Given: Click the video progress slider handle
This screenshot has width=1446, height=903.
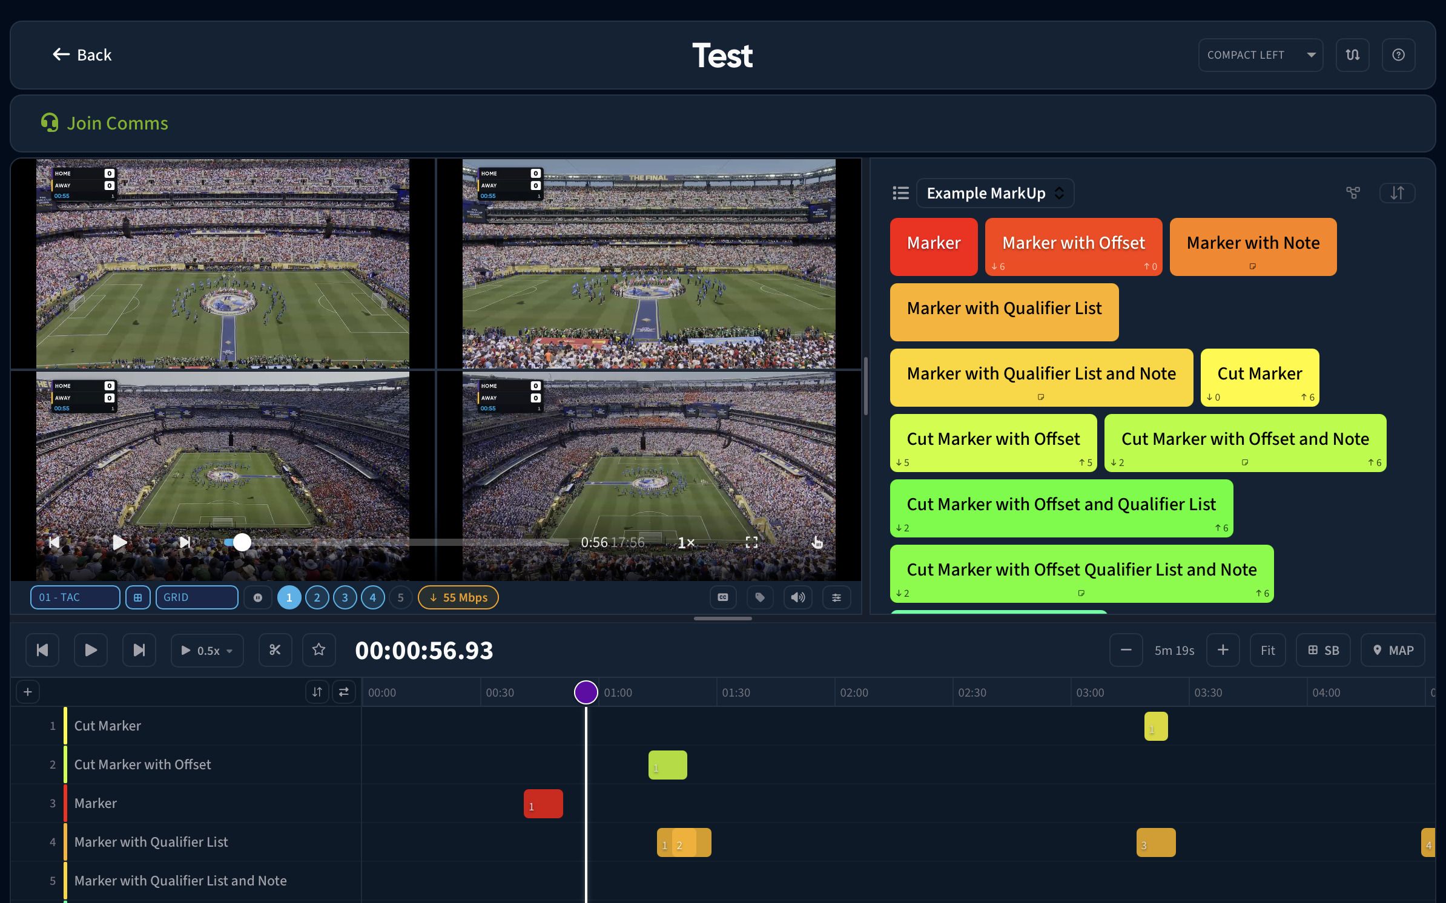Looking at the screenshot, I should click(242, 542).
